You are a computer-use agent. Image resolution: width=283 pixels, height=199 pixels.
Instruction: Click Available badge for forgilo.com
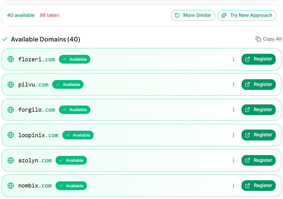point(75,110)
